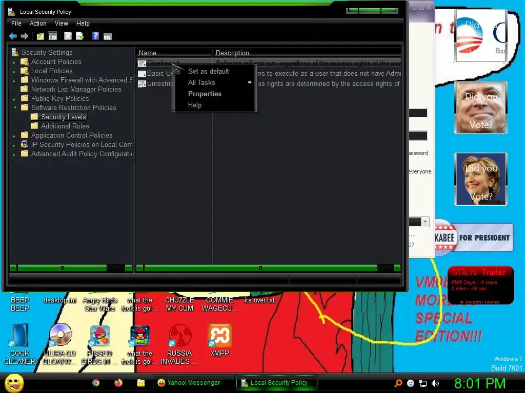This screenshot has height=393, width=525.
Task: Click the Local Security Policy taskbar button
Action: [276, 383]
